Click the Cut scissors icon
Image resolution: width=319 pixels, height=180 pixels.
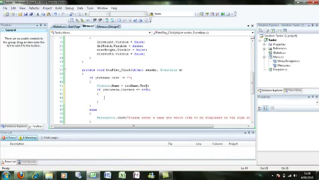(38, 14)
